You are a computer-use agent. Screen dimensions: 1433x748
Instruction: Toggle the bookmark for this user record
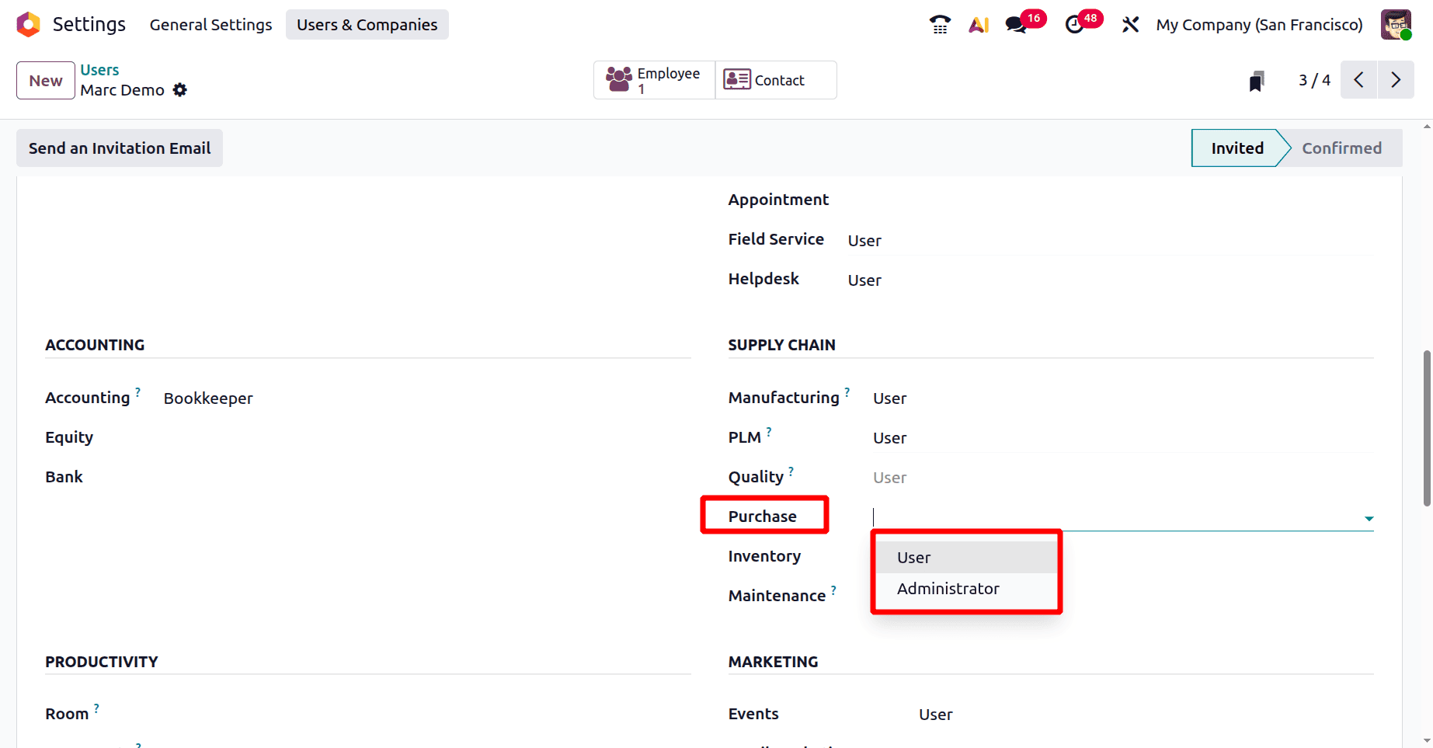tap(1257, 80)
